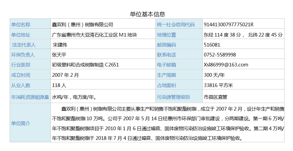Image resolution: width=293 pixels, height=151 pixels.
Task: Click the page title 单位基本信息
Action: coord(148,14)
